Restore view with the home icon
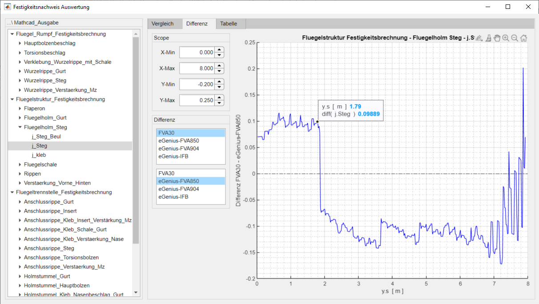Image resolution: width=539 pixels, height=304 pixels. click(524, 38)
